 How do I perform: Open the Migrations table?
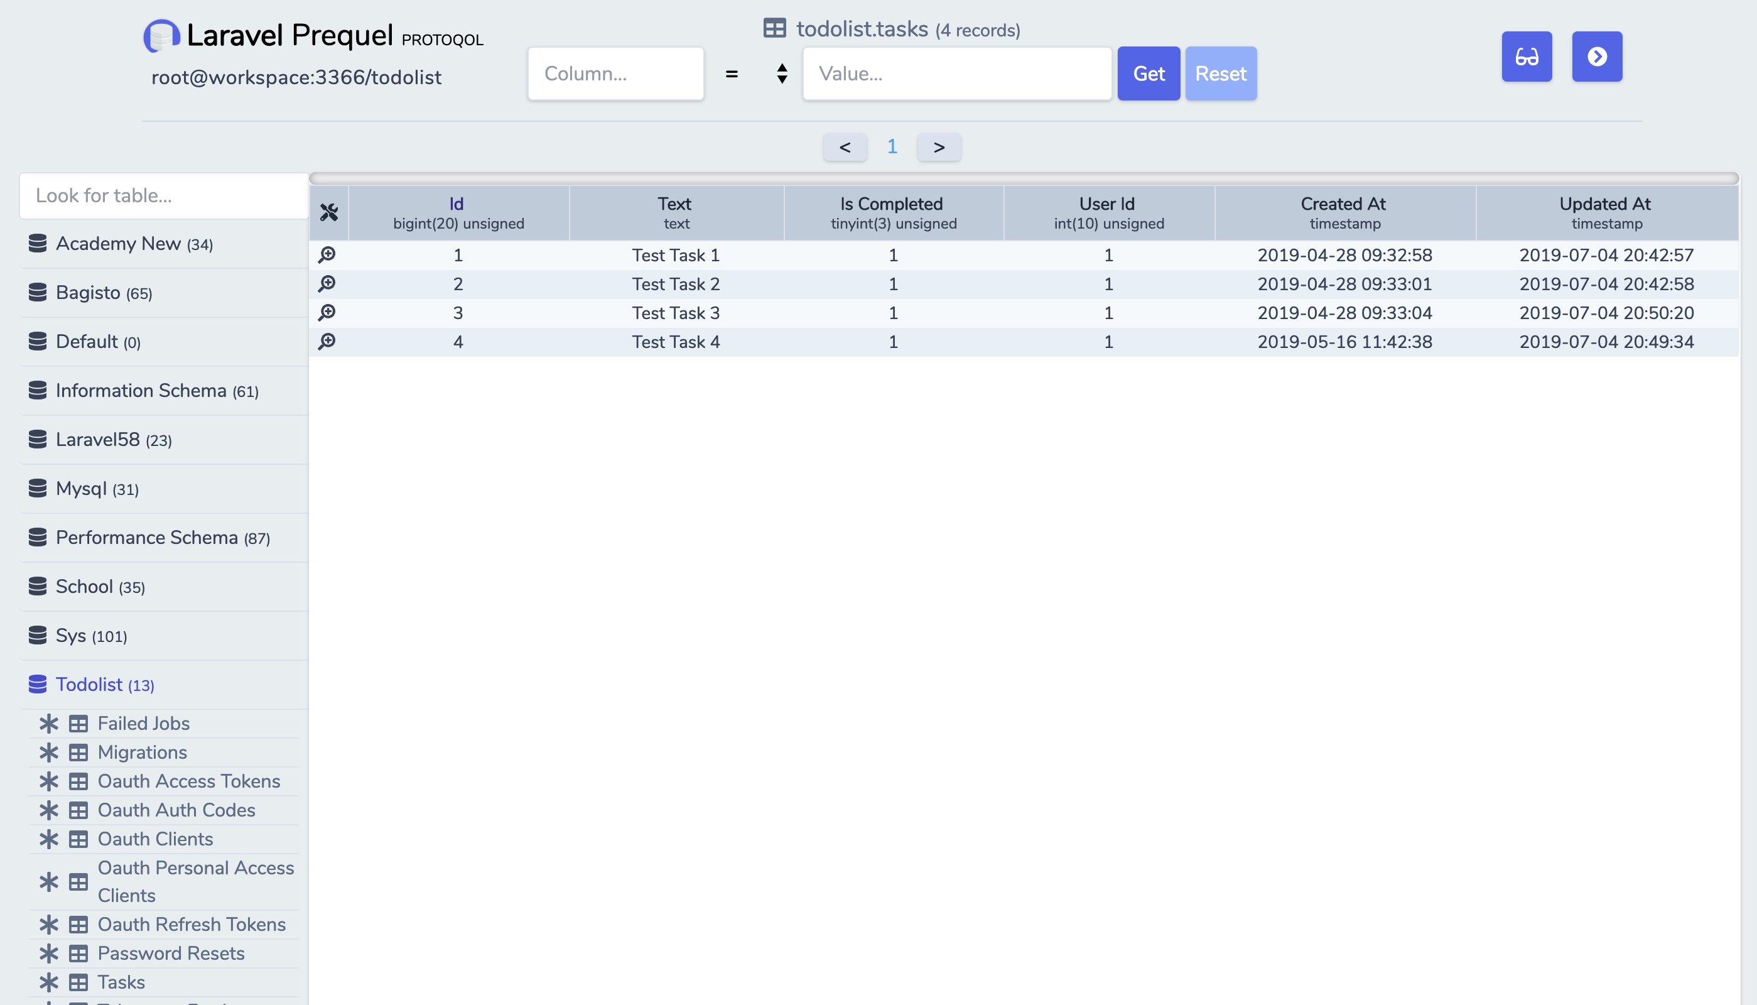point(142,752)
